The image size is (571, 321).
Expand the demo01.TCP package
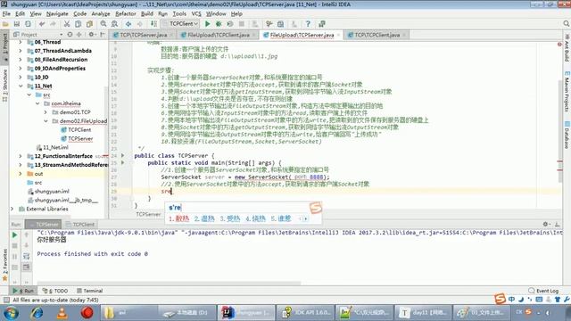(x=46, y=112)
